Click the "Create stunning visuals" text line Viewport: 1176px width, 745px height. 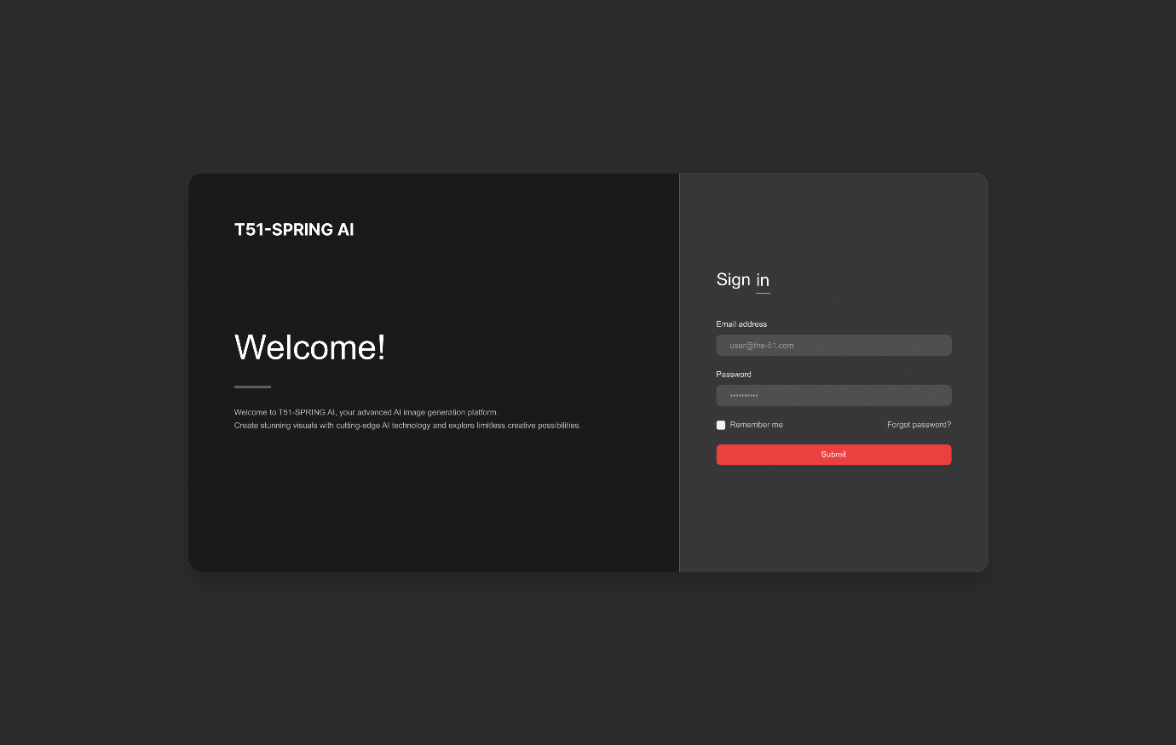(x=407, y=426)
